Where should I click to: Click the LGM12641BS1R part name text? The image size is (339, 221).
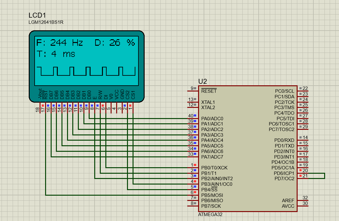46,22
